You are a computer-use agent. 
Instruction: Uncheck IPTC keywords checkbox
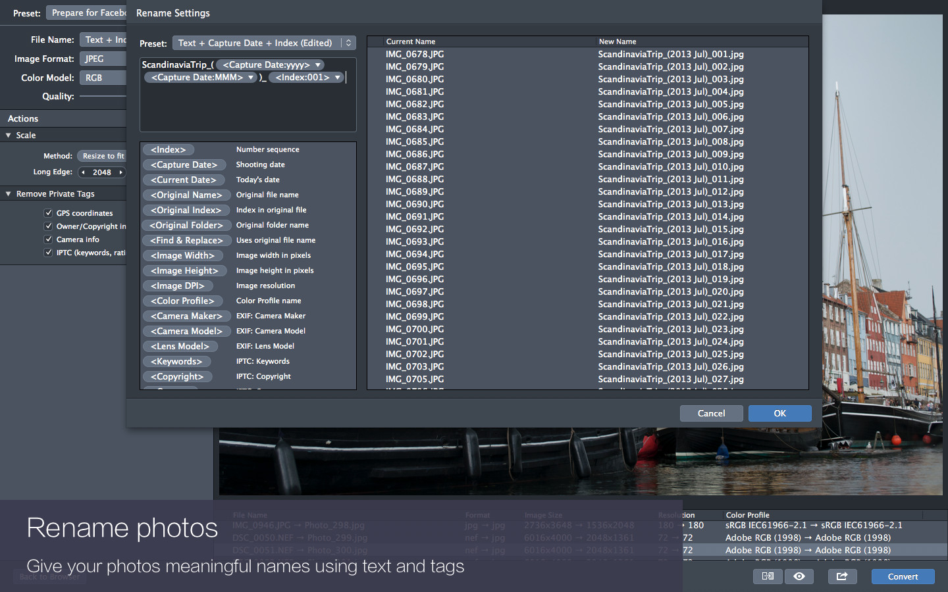(x=48, y=252)
